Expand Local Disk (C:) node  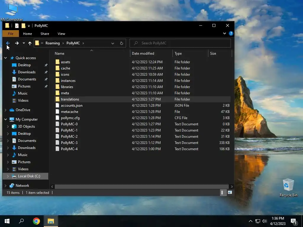(8, 176)
